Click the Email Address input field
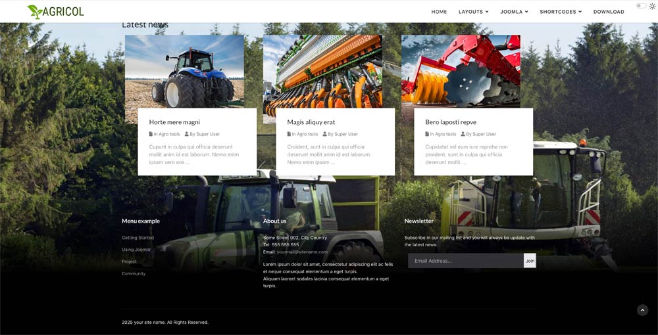 tap(465, 261)
